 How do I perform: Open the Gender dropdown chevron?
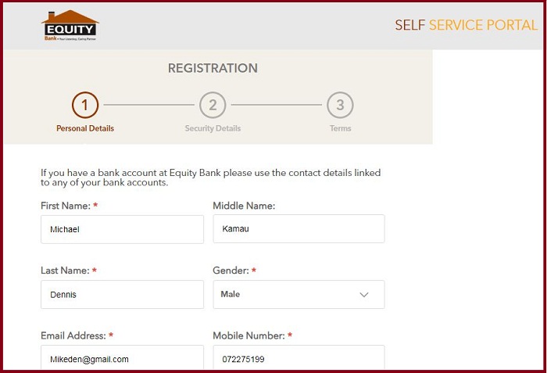point(364,295)
